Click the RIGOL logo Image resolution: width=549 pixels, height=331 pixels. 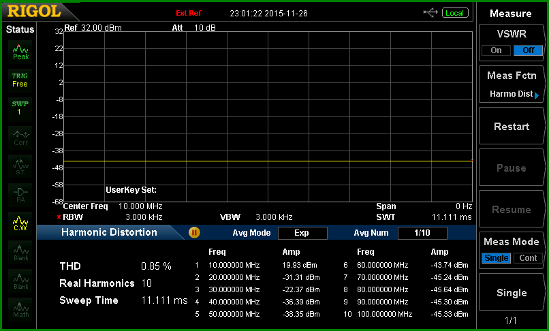click(34, 11)
